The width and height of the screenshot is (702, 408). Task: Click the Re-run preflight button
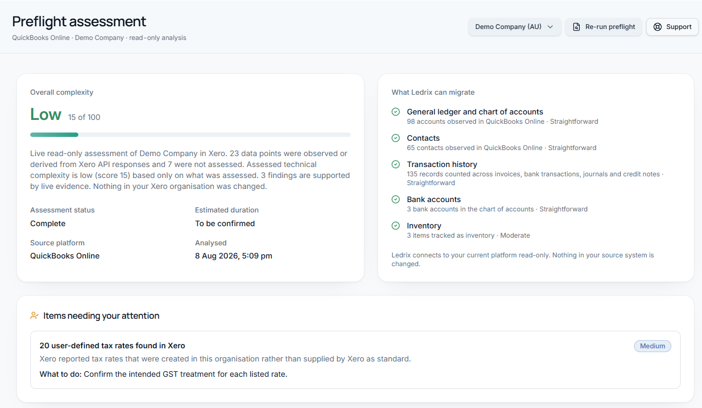[604, 27]
